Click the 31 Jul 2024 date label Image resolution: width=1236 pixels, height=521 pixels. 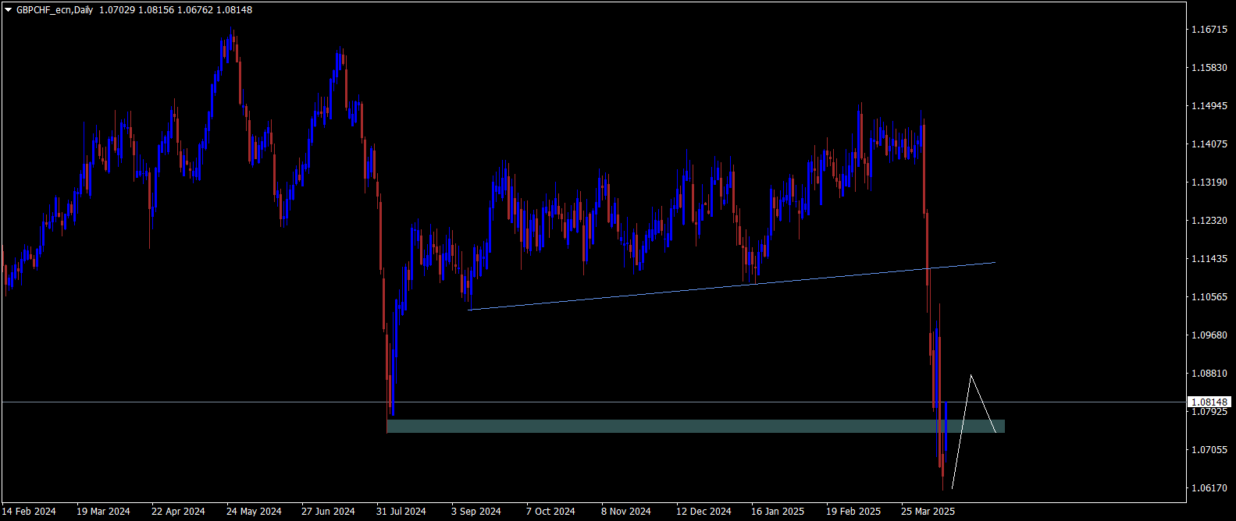pyautogui.click(x=401, y=512)
